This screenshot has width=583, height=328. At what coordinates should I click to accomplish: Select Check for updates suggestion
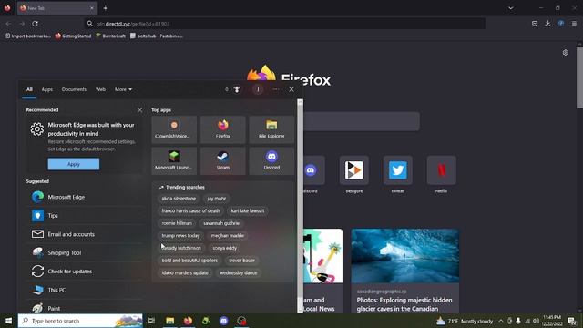[x=85, y=272]
